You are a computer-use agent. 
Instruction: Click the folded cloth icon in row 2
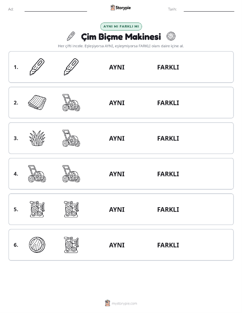[37, 103]
